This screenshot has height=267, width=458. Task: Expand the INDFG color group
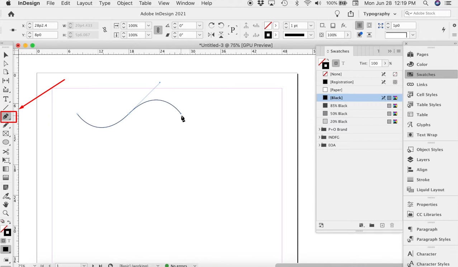tap(320, 137)
